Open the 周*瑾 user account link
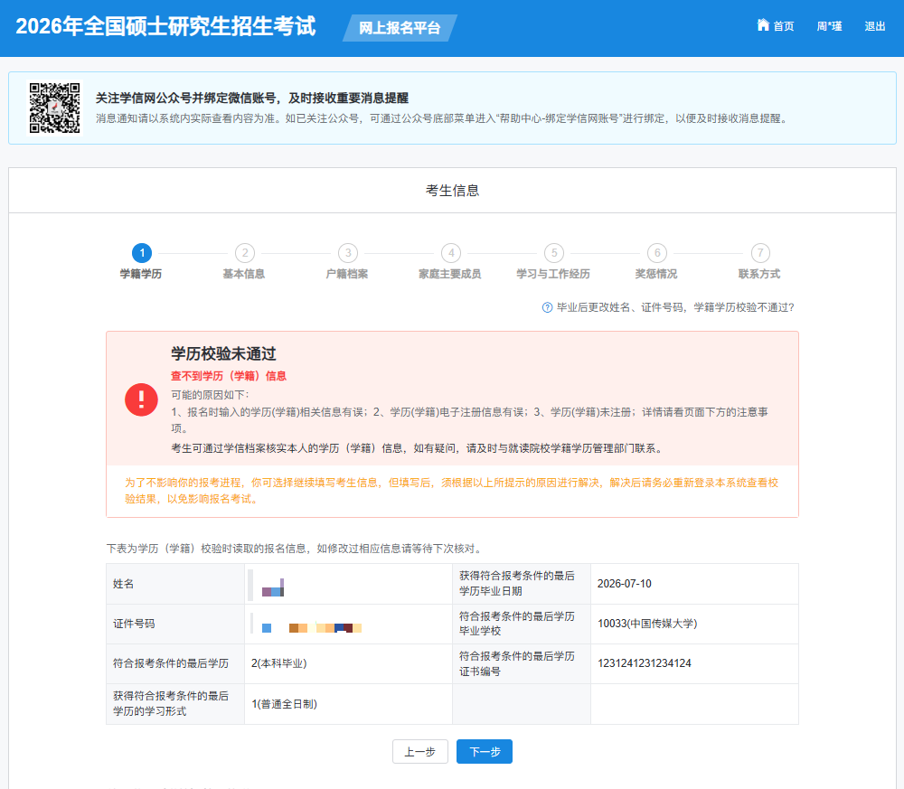This screenshot has width=904, height=789. click(828, 26)
